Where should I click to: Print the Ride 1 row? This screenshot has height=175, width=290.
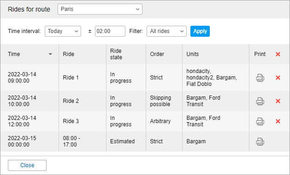tap(260, 78)
